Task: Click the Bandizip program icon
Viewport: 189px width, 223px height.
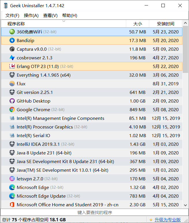Action: 12,40
